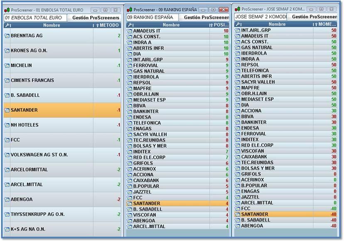The image size is (344, 241).
Task: Click chart icon beside K+S AG NA O.N.
Action: (x=7, y=229)
